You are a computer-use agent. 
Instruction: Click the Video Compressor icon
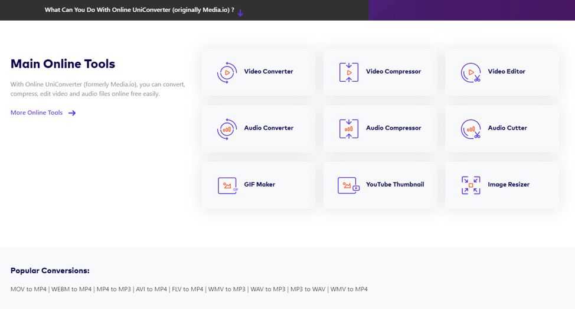[x=349, y=72]
